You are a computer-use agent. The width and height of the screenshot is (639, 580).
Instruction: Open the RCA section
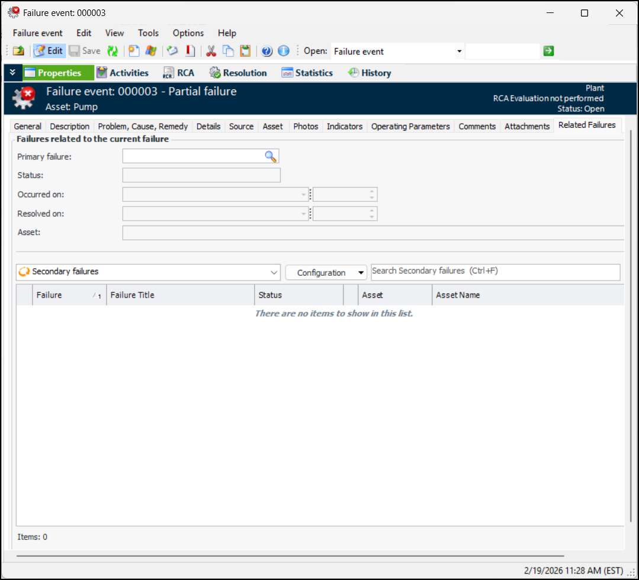[178, 73]
